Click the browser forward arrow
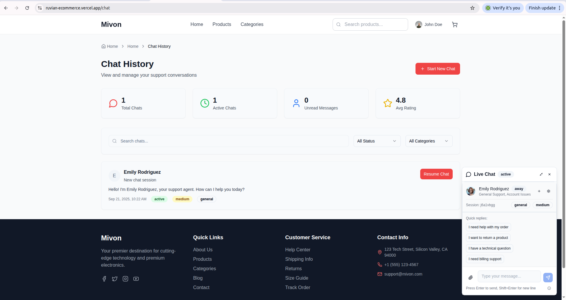This screenshot has height=300, width=566. [x=17, y=8]
